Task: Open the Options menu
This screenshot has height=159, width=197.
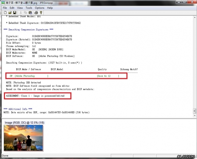Action: point(40,8)
